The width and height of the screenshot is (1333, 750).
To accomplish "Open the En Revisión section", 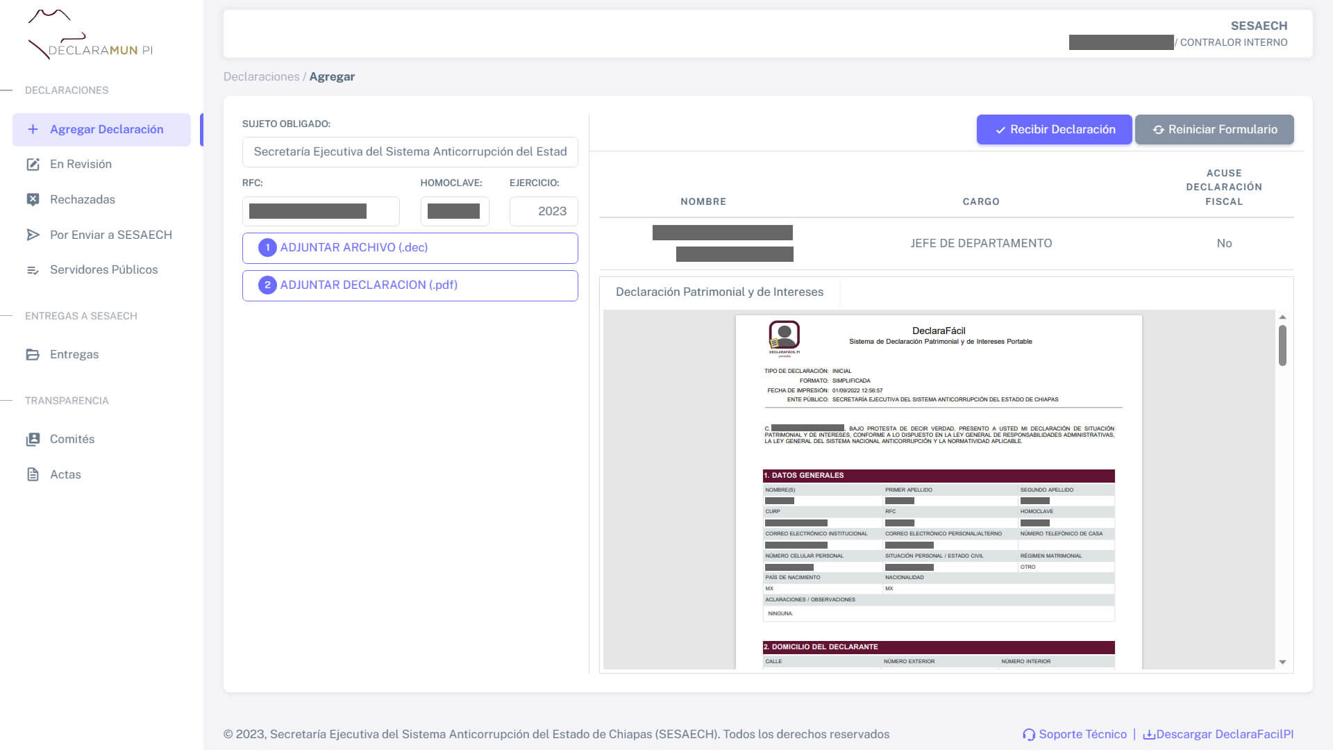I will tap(101, 165).
